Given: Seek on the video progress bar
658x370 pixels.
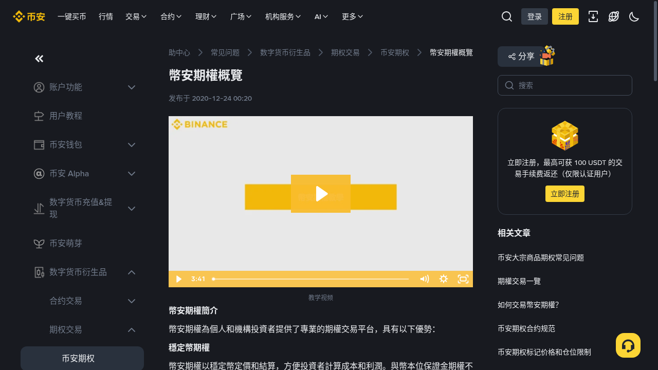Looking at the screenshot, I should click(x=310, y=279).
